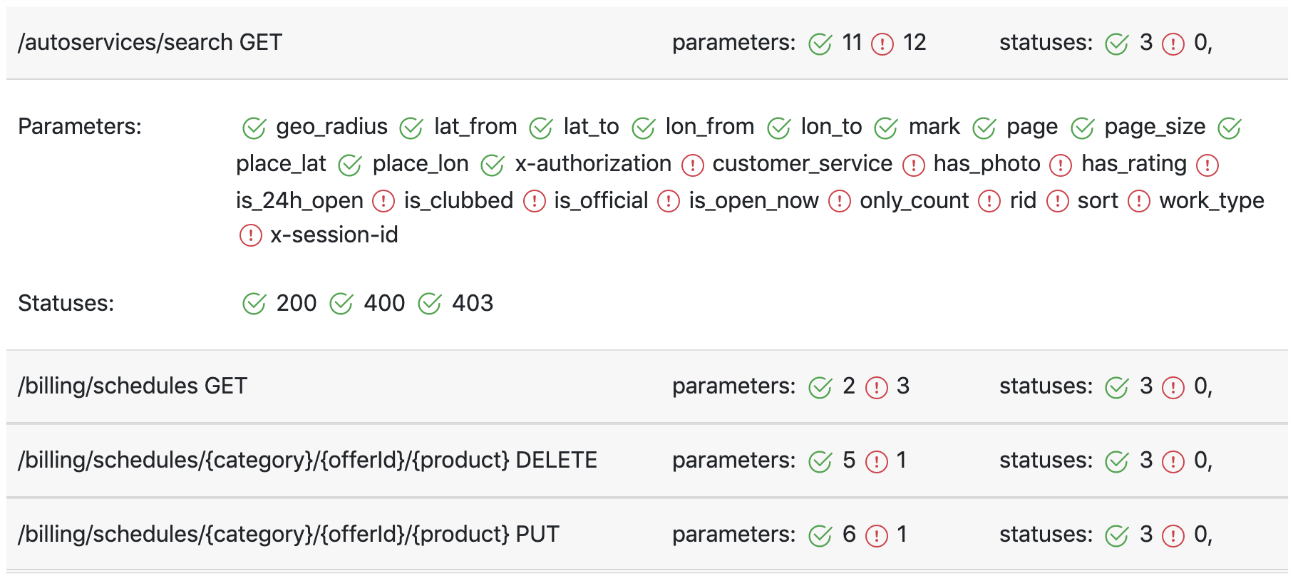Collapse the /autoservices/search GET section
Viewport: 1293px width, 581px height.
click(150, 43)
